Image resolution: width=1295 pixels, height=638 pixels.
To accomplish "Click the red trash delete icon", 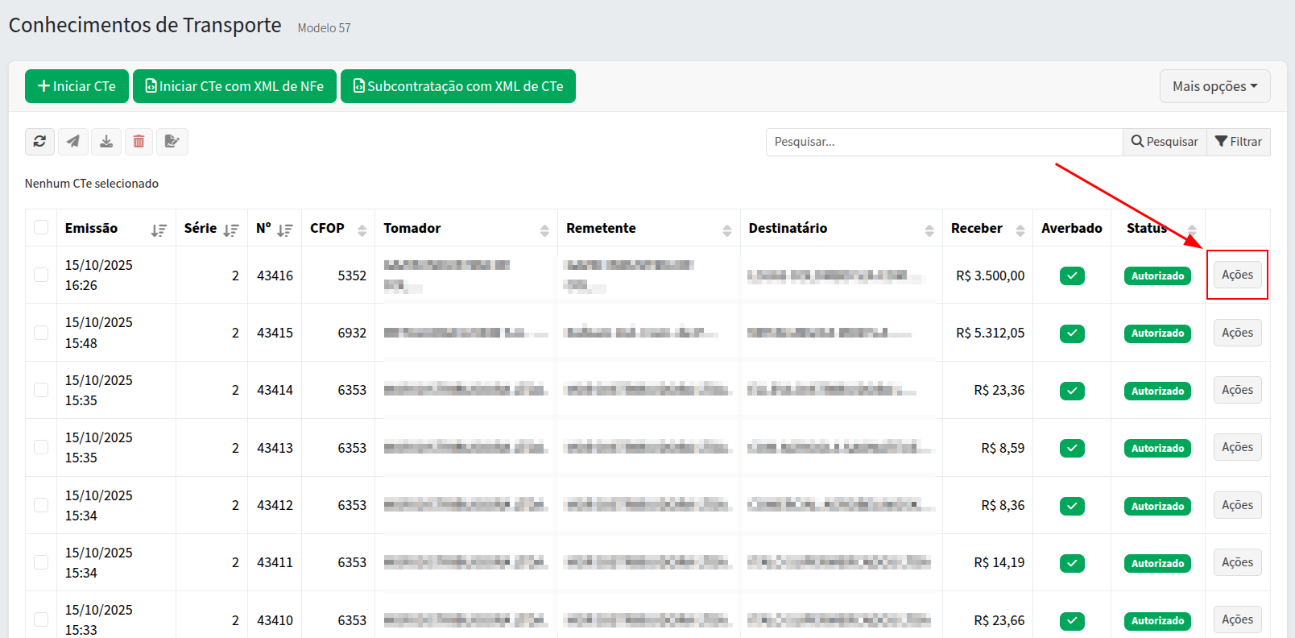I will [x=139, y=142].
